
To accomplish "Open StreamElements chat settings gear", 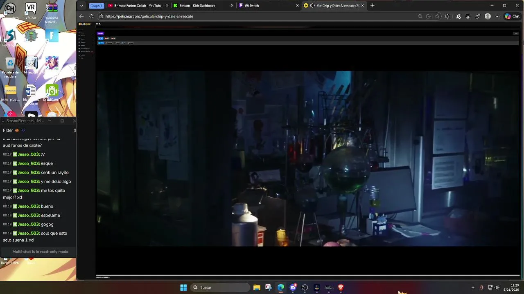I will pos(75,130).
